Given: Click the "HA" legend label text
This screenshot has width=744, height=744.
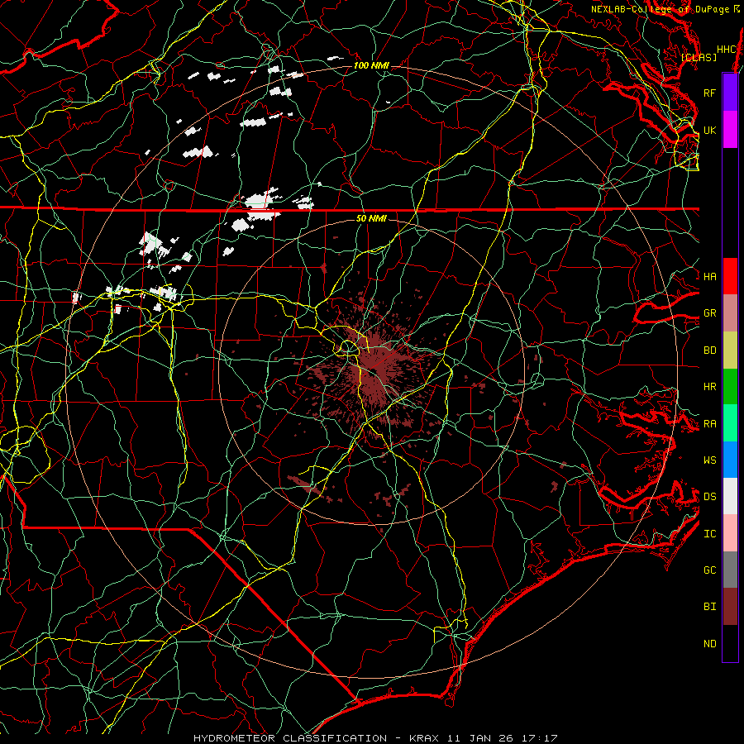Looking at the screenshot, I should pyautogui.click(x=710, y=276).
